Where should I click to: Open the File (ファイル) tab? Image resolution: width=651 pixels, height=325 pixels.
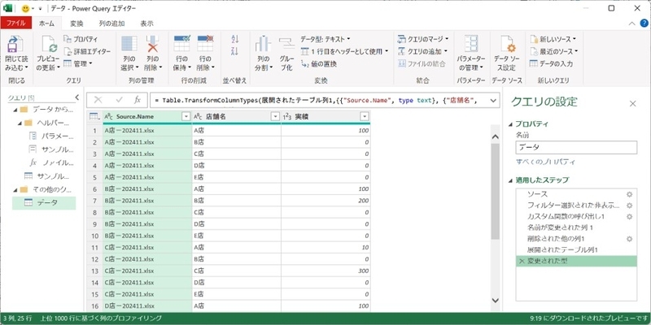(x=15, y=24)
